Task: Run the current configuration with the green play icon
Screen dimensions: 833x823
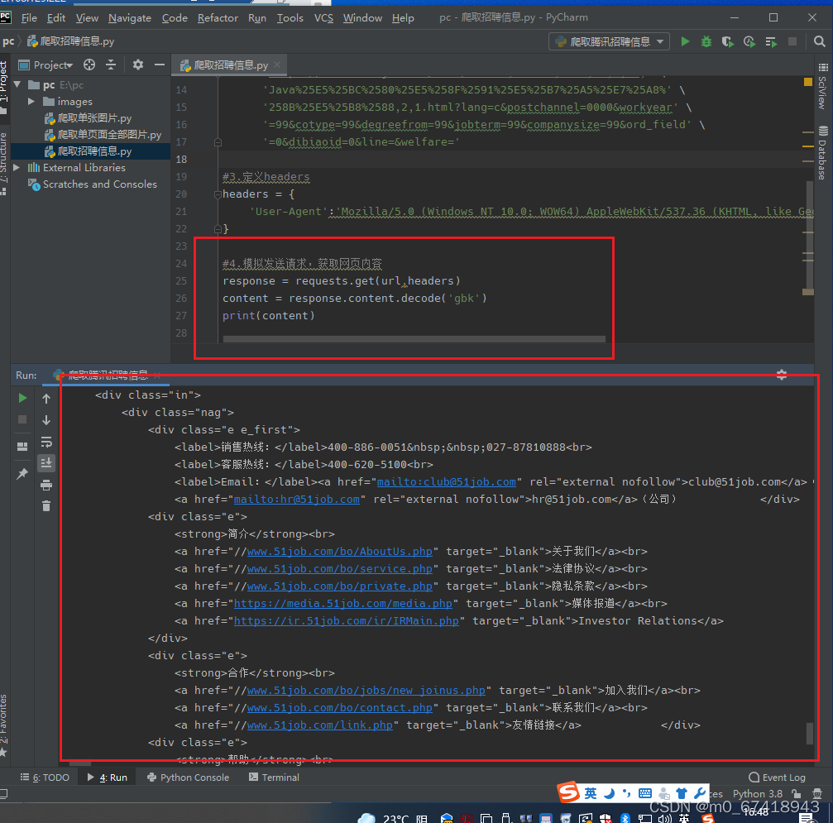Action: (x=685, y=41)
